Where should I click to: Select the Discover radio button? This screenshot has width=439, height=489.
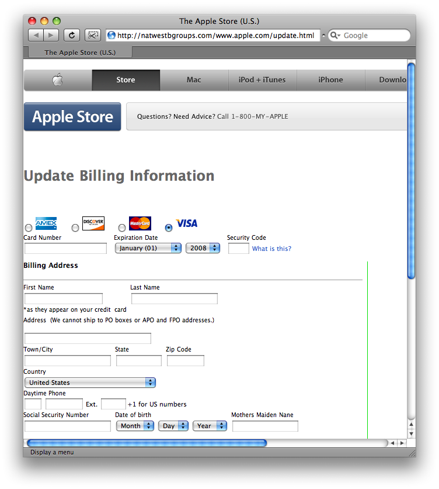(75, 228)
